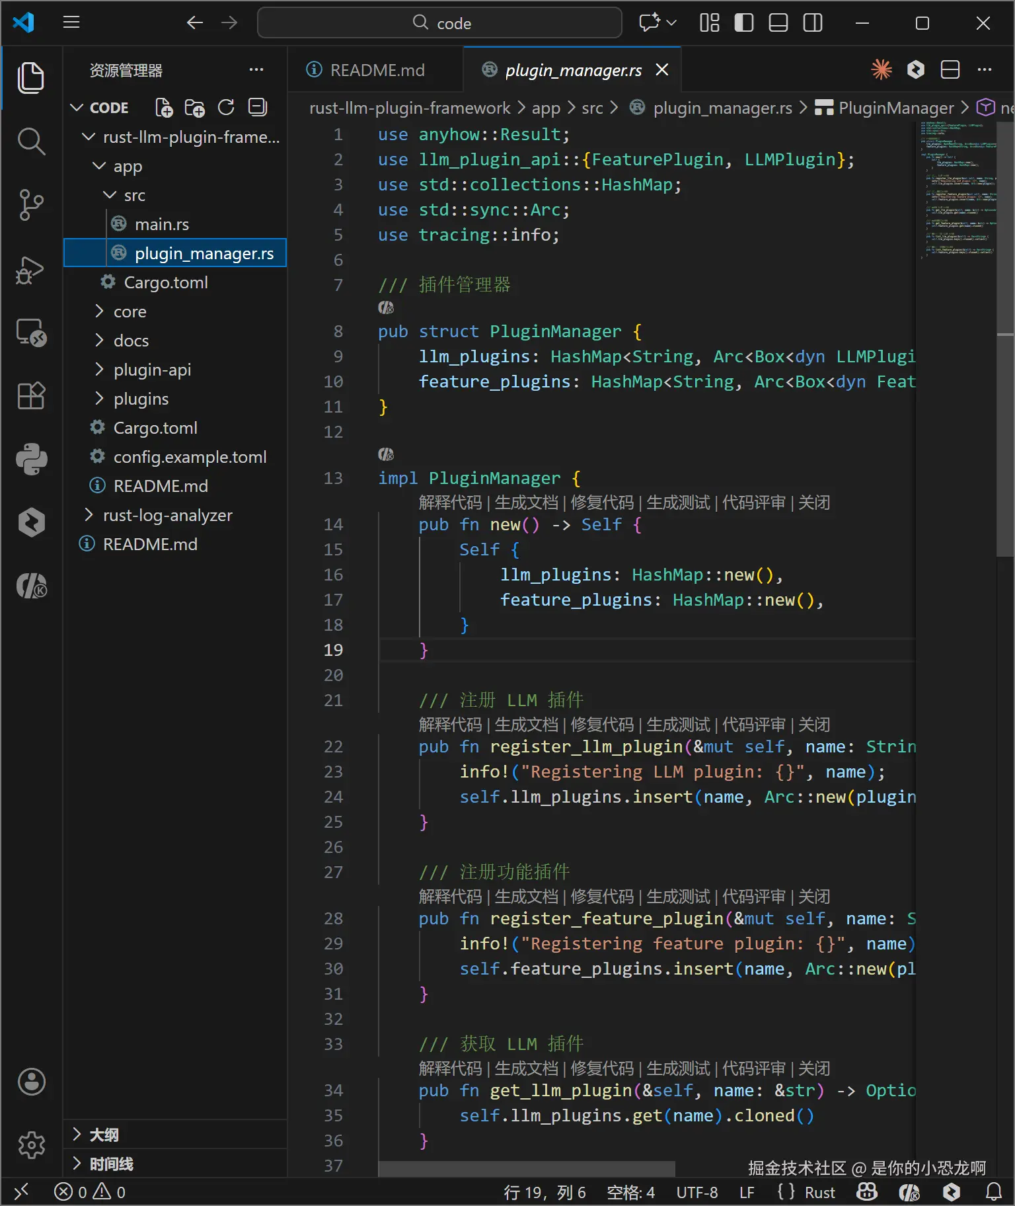The height and width of the screenshot is (1206, 1015).
Task: Open Run and Debug view
Action: (x=31, y=270)
